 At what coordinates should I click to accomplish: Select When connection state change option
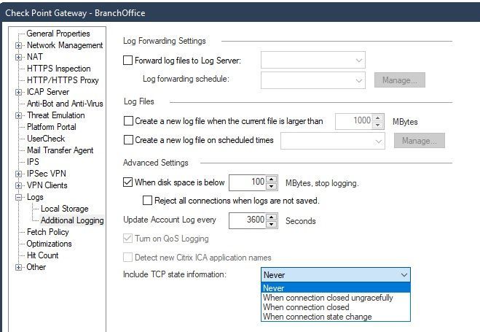(x=317, y=317)
